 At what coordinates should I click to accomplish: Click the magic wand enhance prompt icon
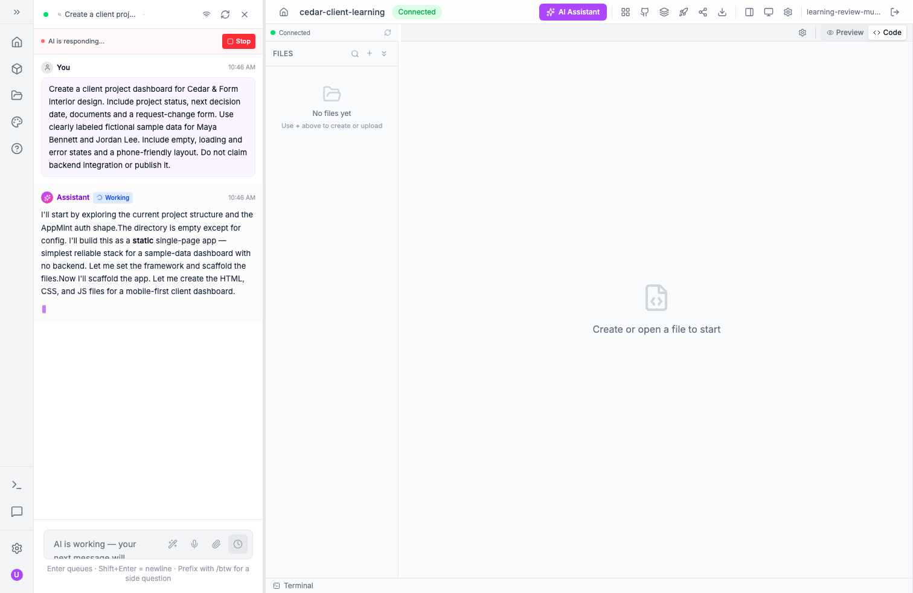pyautogui.click(x=173, y=544)
